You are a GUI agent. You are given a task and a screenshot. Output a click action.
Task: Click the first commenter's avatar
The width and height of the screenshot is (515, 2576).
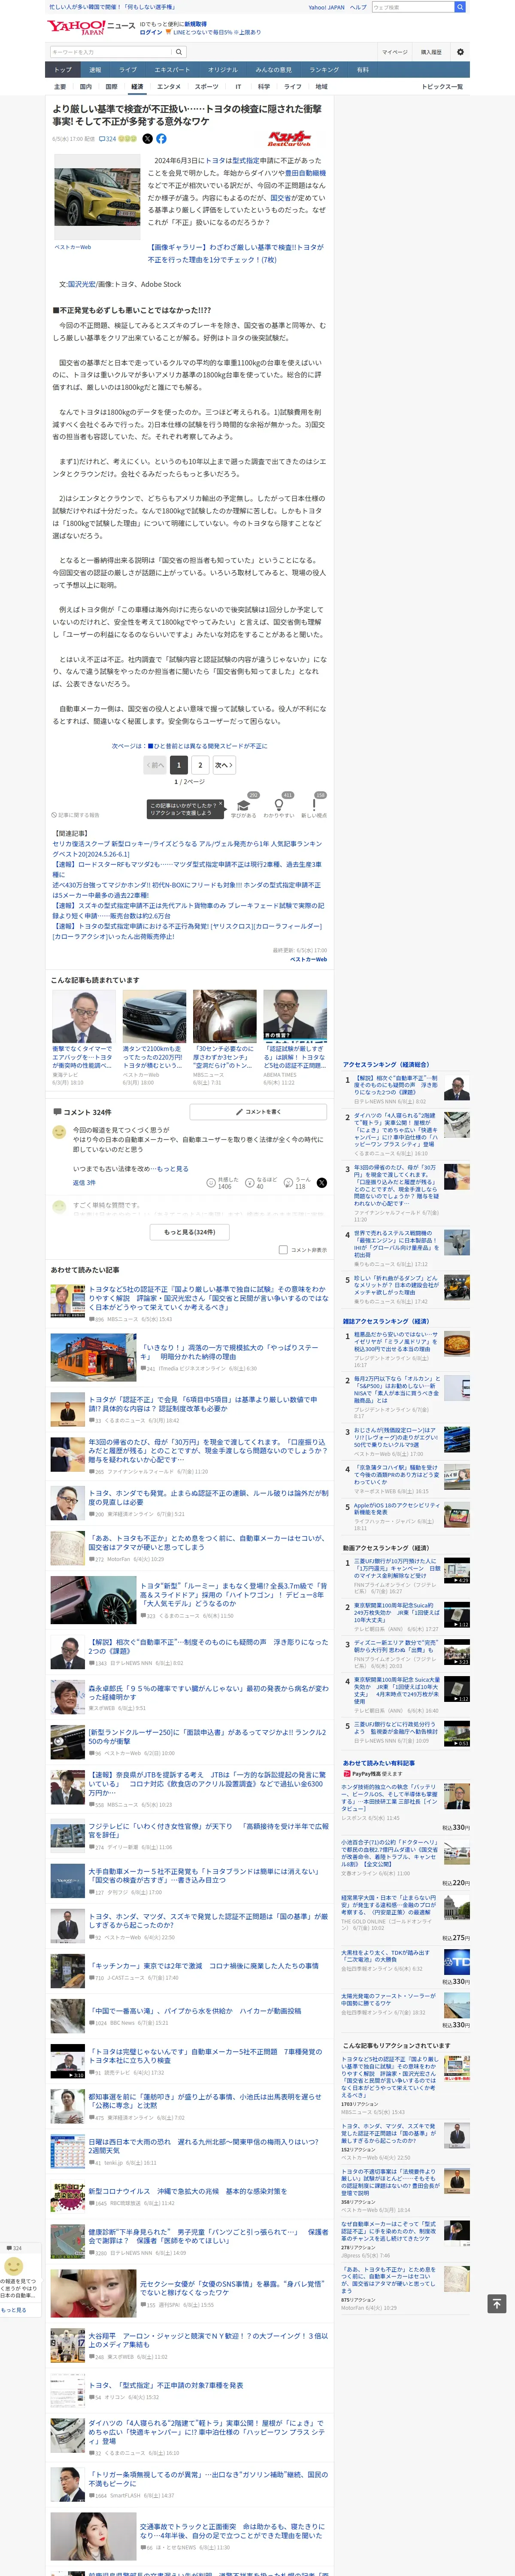[x=59, y=1133]
